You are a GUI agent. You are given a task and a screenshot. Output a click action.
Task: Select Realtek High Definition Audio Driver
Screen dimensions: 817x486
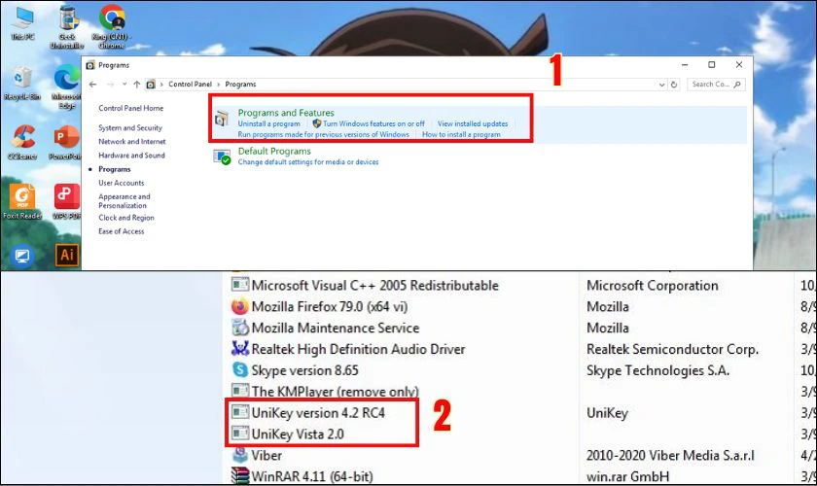[x=359, y=349]
